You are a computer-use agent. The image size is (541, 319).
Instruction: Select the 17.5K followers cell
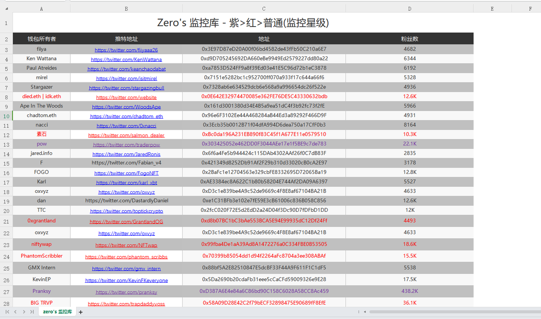tap(409, 279)
